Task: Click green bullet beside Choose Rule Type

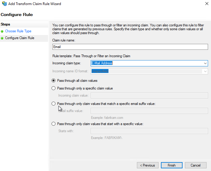Action: click(2, 31)
